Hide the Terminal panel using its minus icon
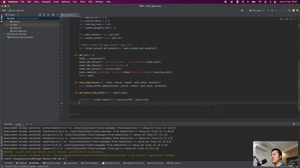Image resolution: width=300 pixels, height=168 pixels. tap(298, 124)
